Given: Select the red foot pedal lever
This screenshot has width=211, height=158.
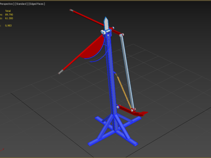Looking at the screenshot, I should coord(132,111).
